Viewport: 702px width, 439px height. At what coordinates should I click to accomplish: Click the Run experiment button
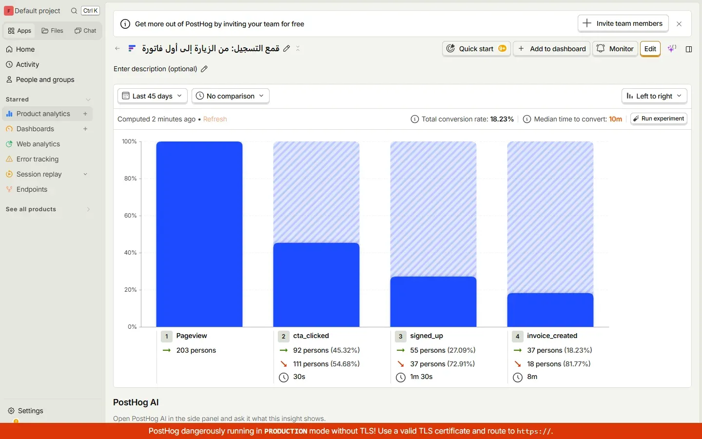[659, 119]
